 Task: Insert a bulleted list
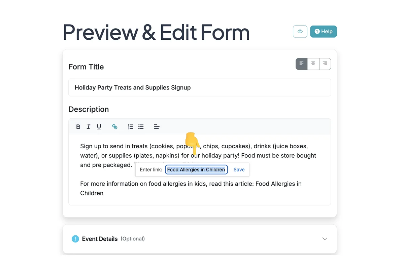(141, 127)
